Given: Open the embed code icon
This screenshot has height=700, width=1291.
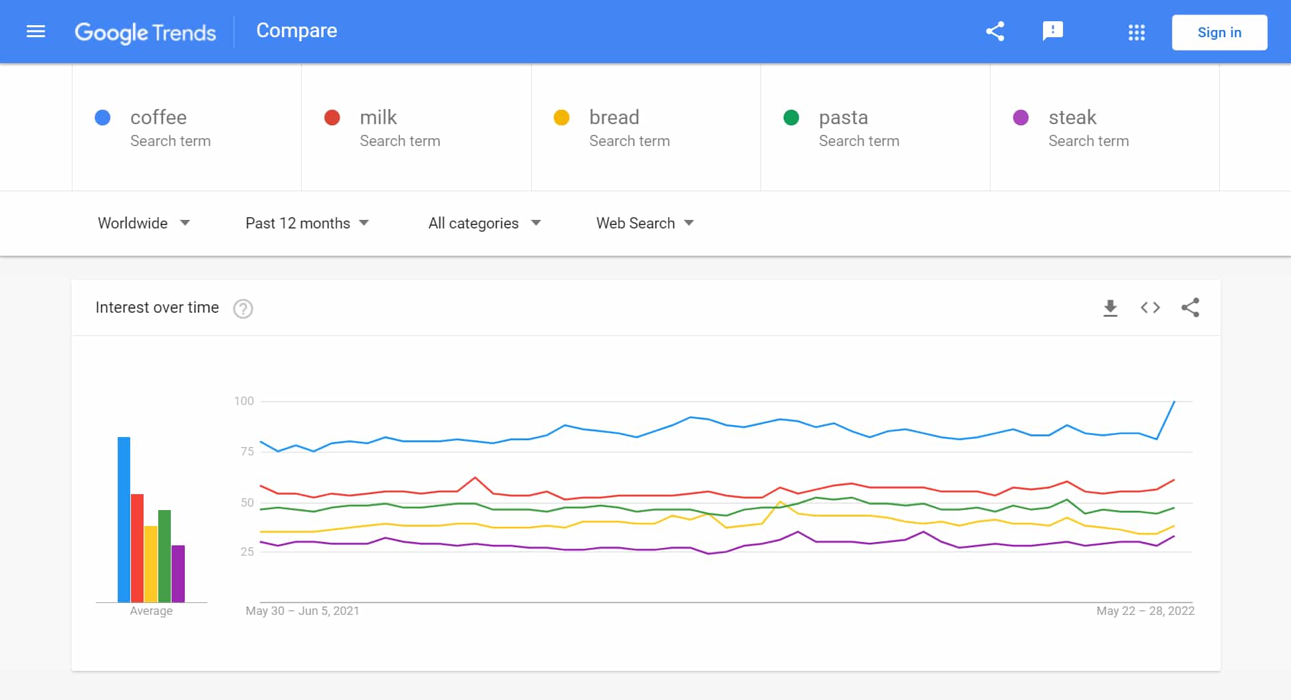Looking at the screenshot, I should pyautogui.click(x=1150, y=307).
